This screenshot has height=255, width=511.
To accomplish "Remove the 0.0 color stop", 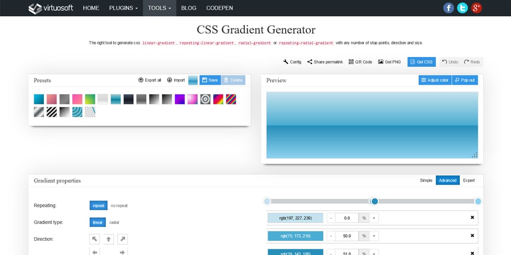I will 472,218.
